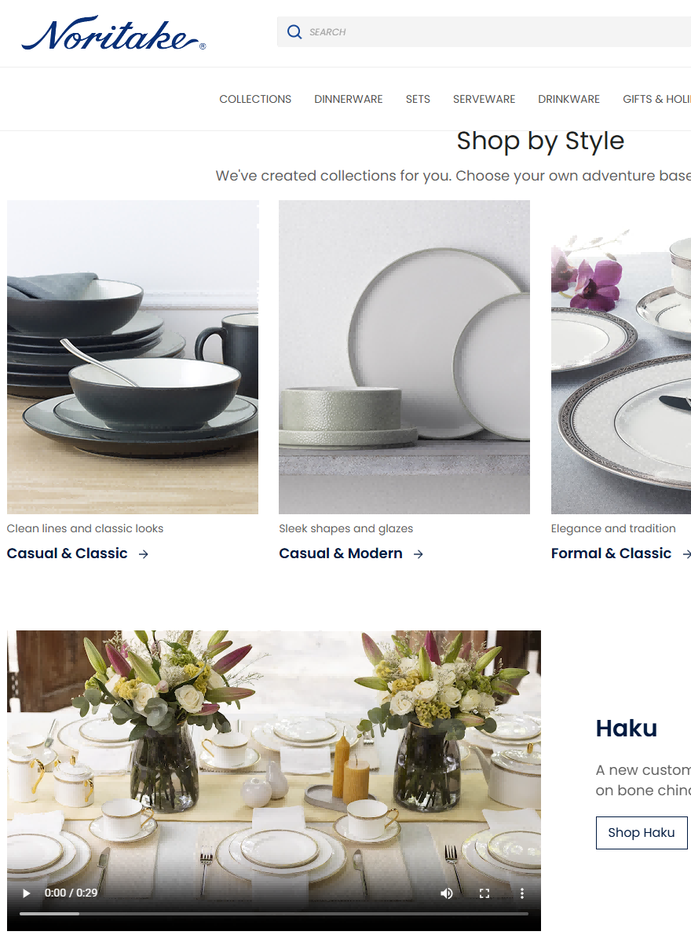Open the Casual & Classic link
Image resolution: width=691 pixels, height=946 pixels.
(x=67, y=553)
